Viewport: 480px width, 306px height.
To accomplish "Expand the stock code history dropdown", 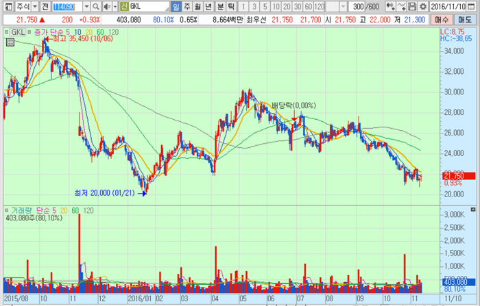I will point(86,7).
